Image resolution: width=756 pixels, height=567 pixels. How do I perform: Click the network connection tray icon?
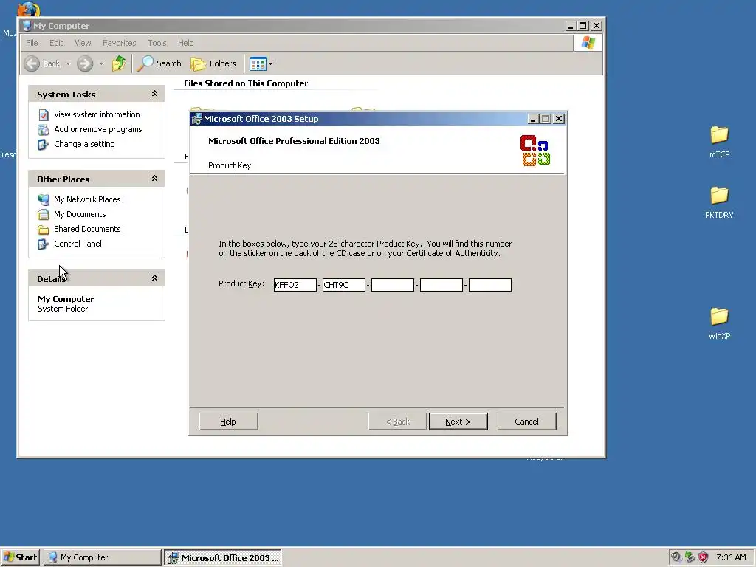click(690, 557)
